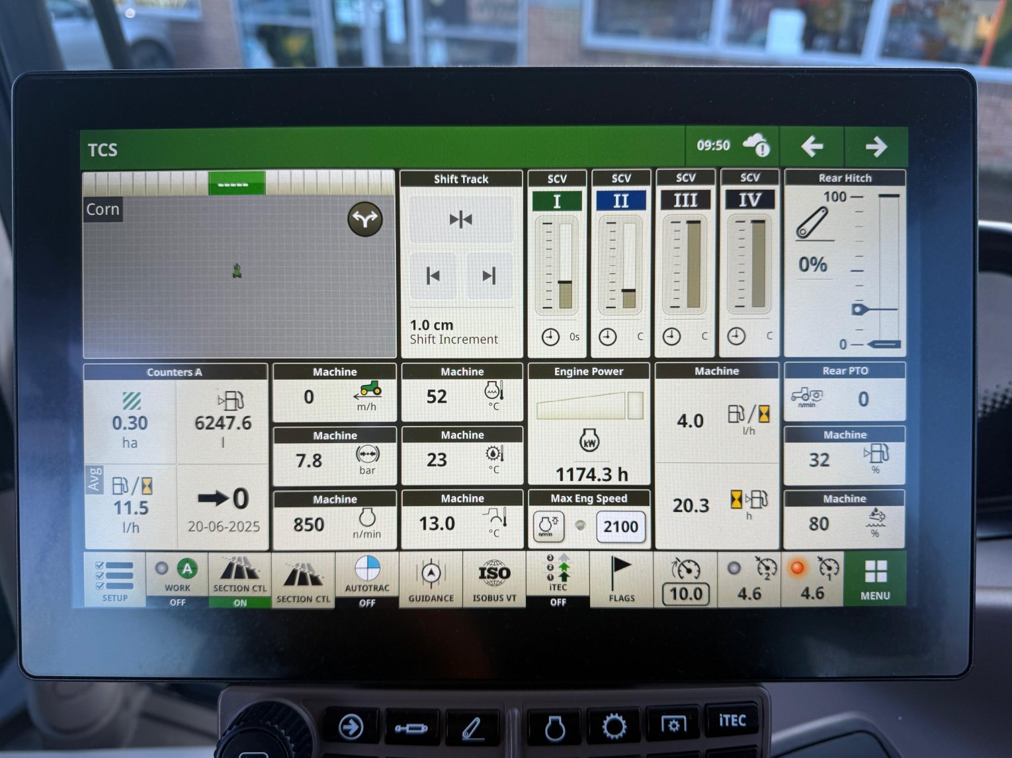
Task: Tap the Flags icon
Action: click(620, 579)
